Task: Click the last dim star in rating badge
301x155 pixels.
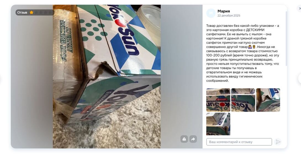Action: pyautogui.click(x=50, y=12)
